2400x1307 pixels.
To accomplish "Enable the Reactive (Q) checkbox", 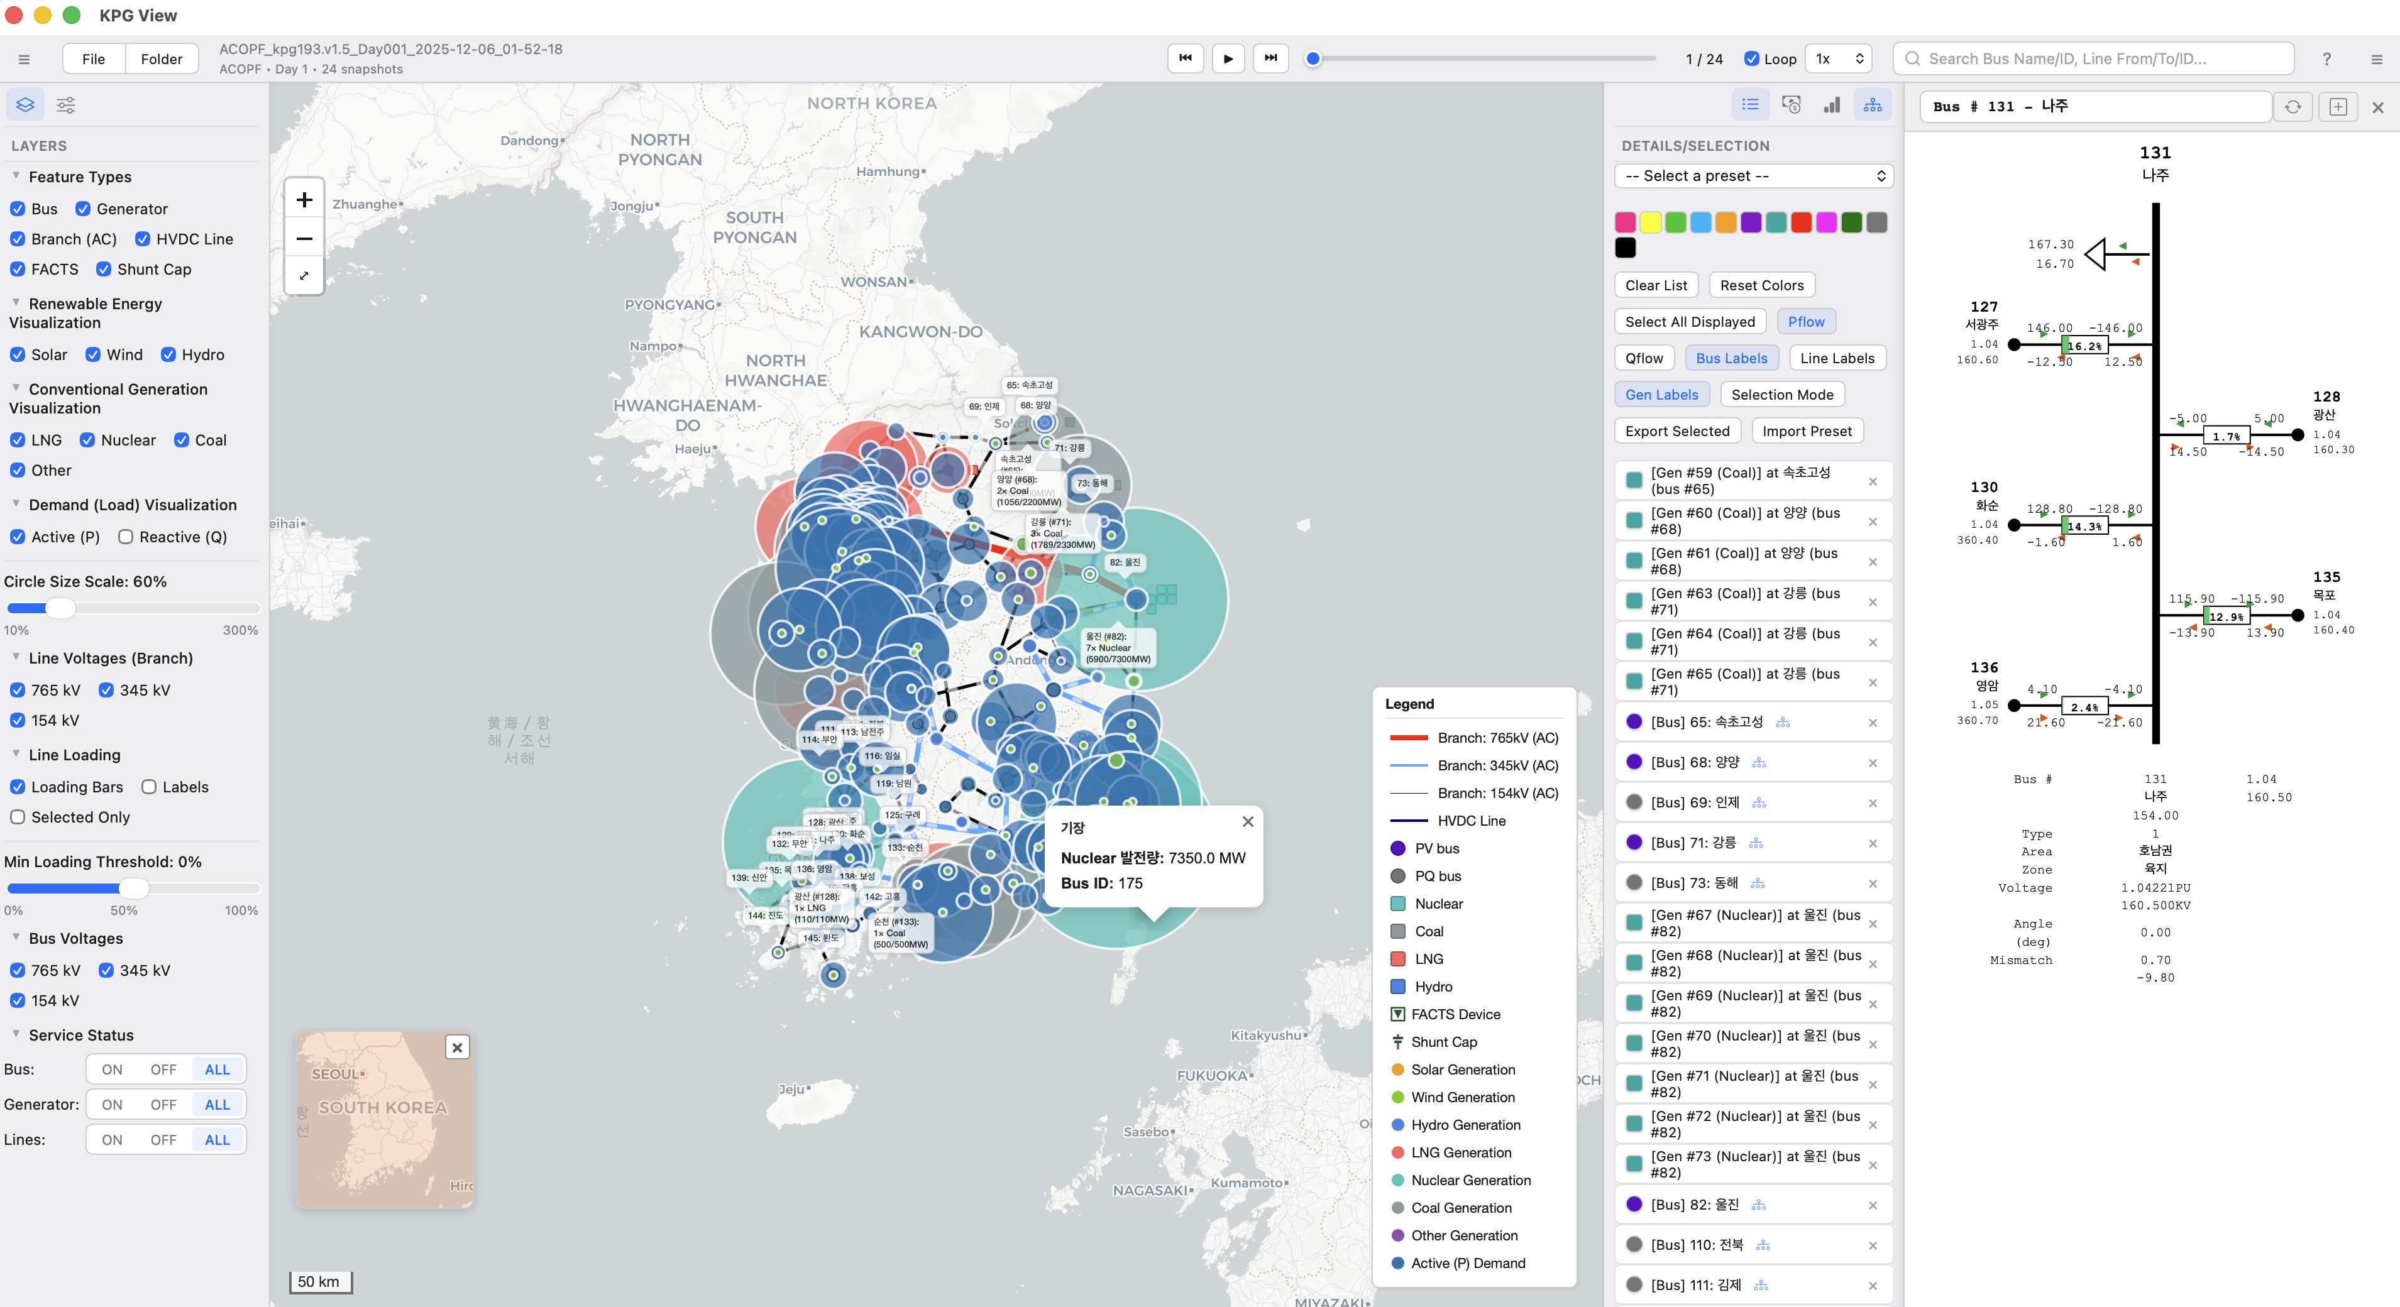I will pyautogui.click(x=126, y=537).
